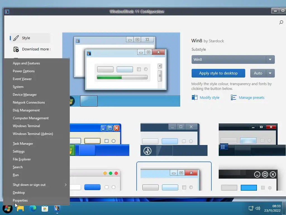Follow the Manage presets link
This screenshot has width=286, height=215.
pos(252,97)
